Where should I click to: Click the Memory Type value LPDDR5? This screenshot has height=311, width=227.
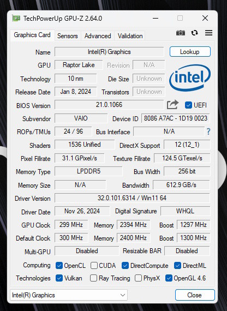89,171
